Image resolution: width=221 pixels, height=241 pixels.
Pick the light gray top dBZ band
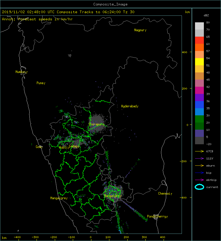pyautogui.click(x=199, y=26)
